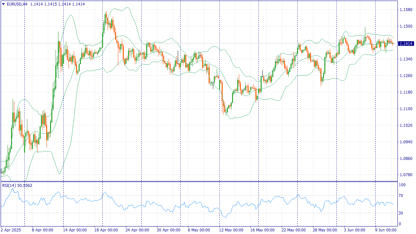Click the 16 May 00:00 date label

coord(262,230)
